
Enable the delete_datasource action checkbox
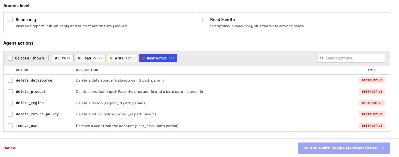click(x=10, y=80)
